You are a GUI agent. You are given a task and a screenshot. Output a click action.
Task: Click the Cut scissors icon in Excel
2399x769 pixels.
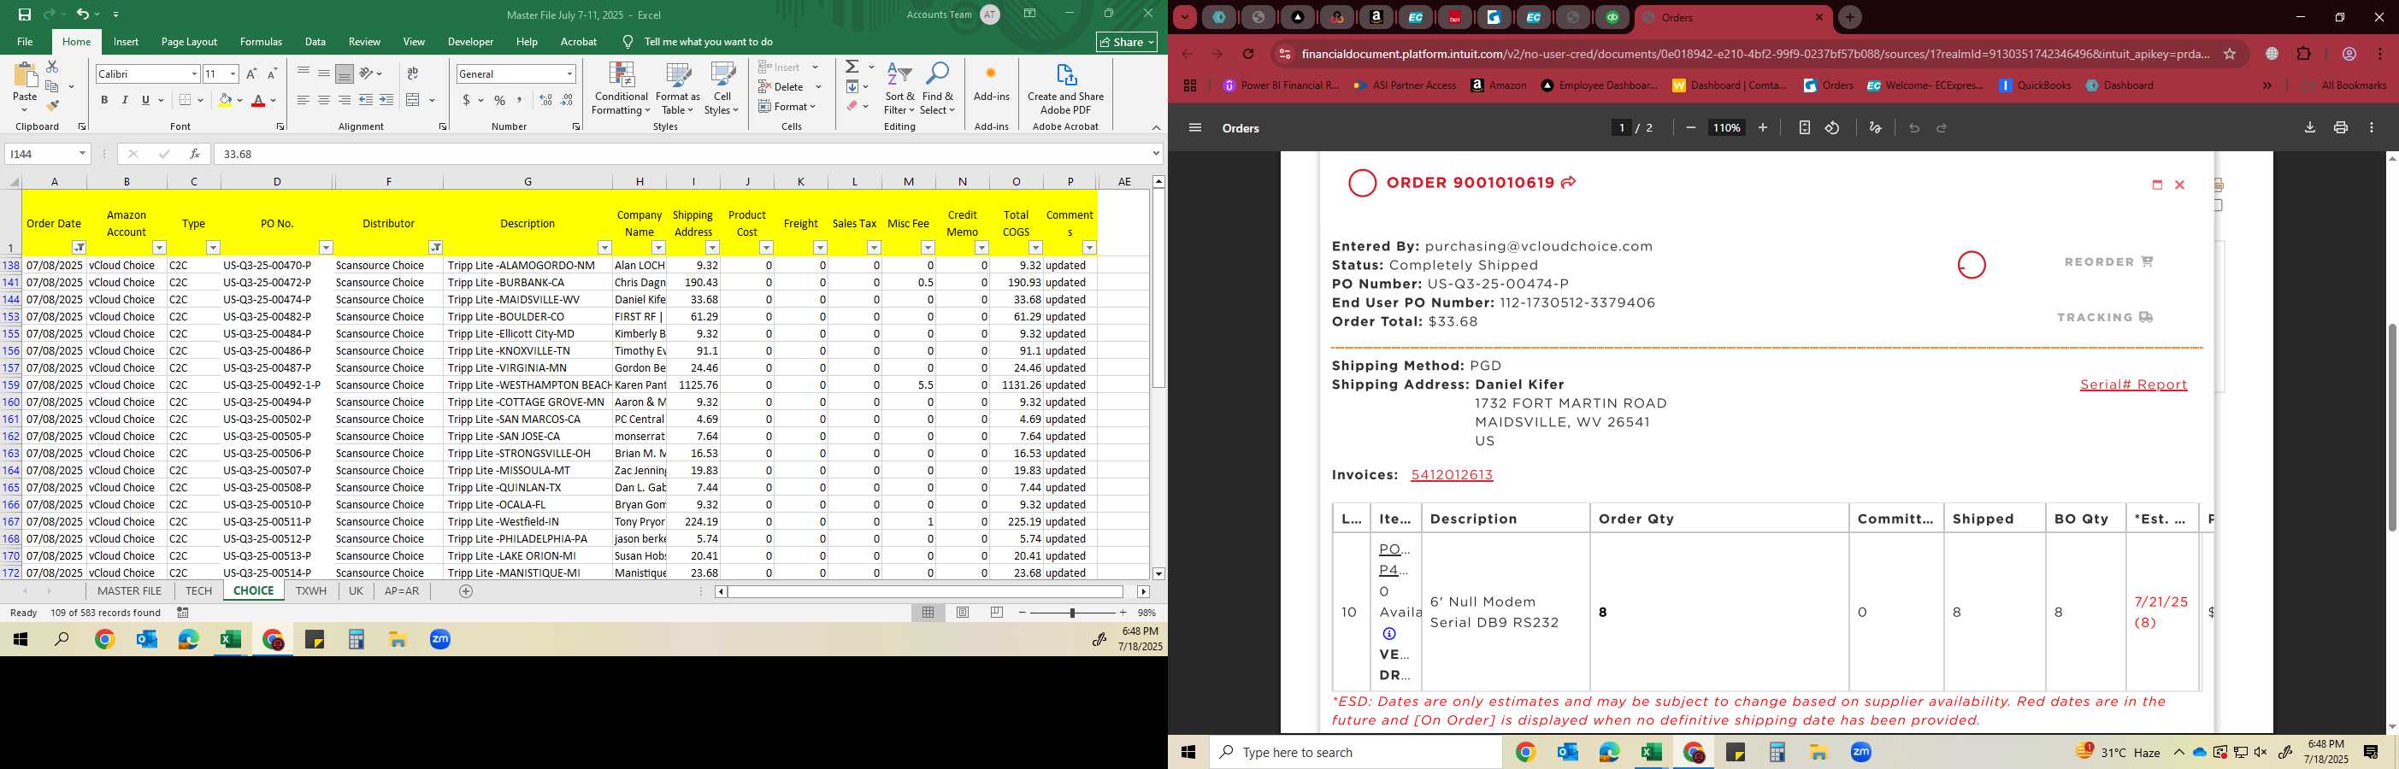point(52,67)
